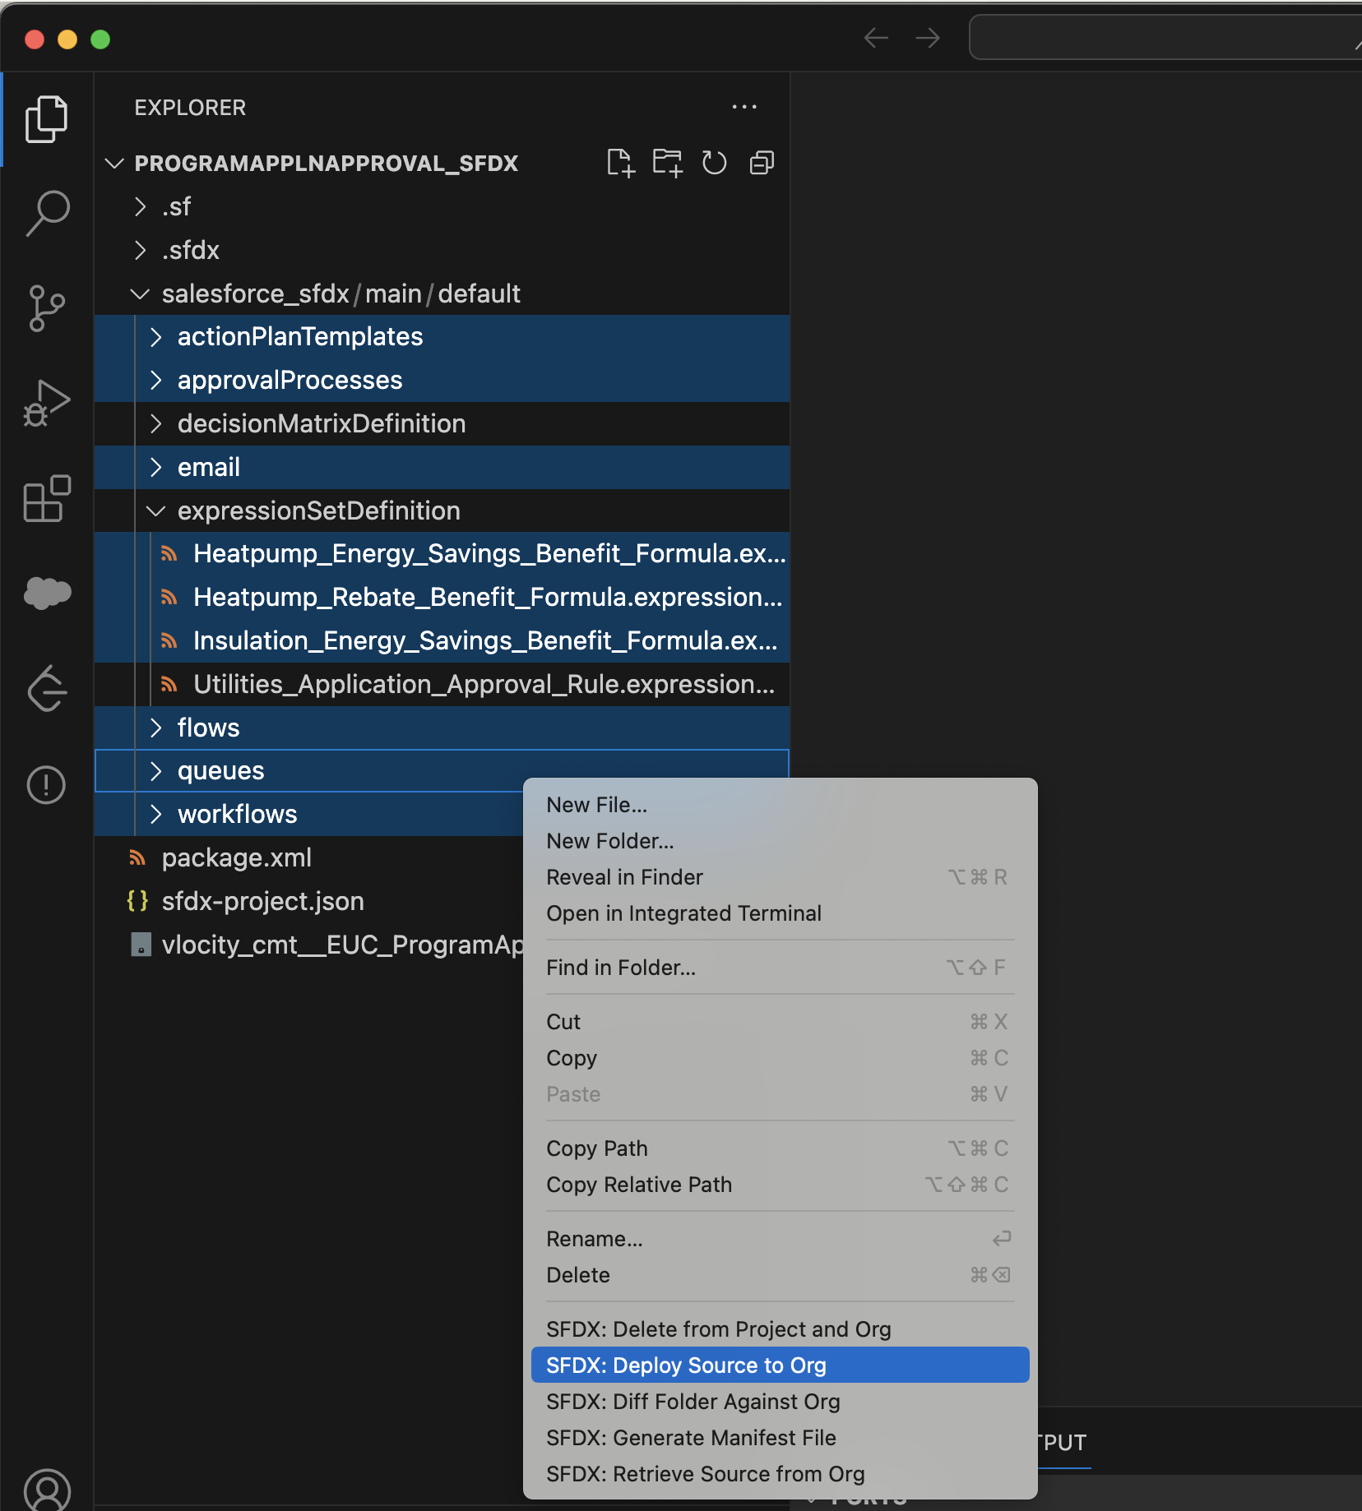Choose Copy from context menu
Screen dimensions: 1362x1511
point(780,1058)
